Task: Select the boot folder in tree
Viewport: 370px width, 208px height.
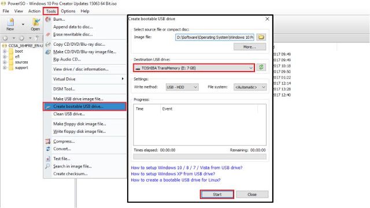Action: [x=19, y=51]
